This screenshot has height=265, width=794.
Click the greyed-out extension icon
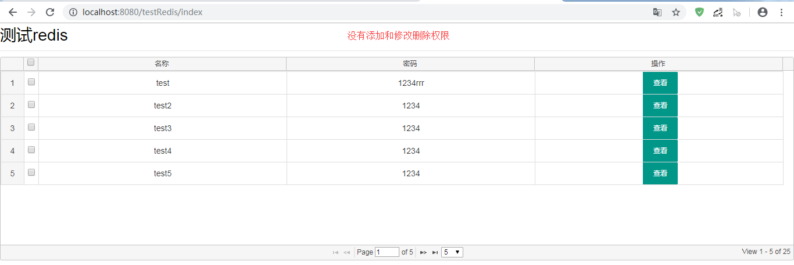pos(737,12)
